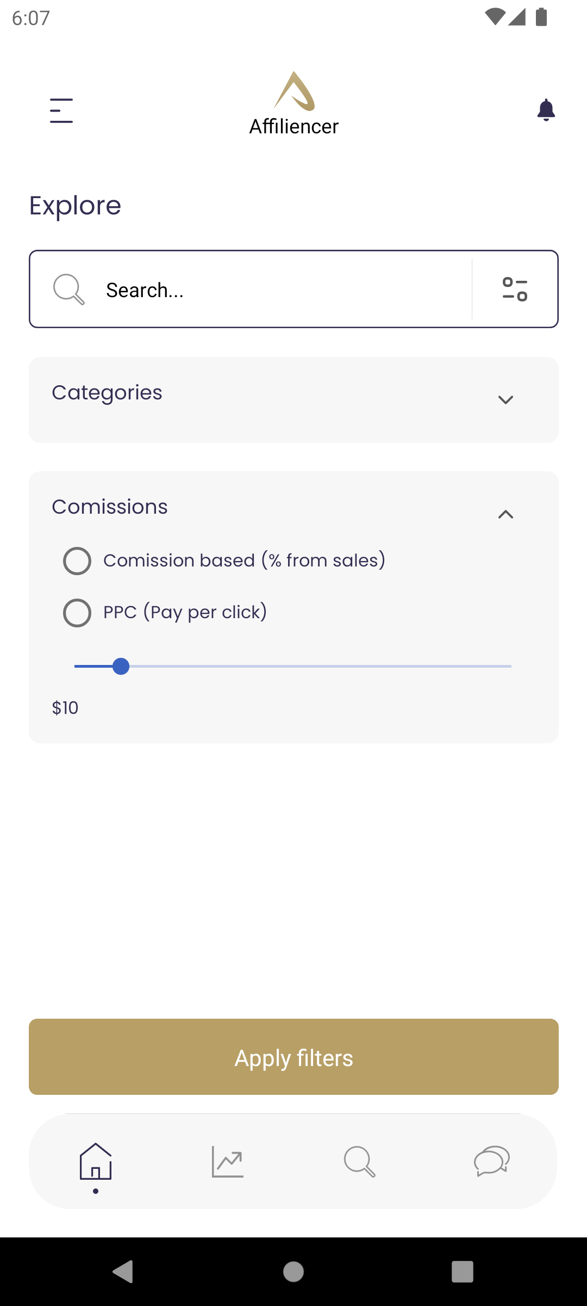Select Comission based (% from sales) option
The width and height of the screenshot is (587, 1306).
coord(77,561)
